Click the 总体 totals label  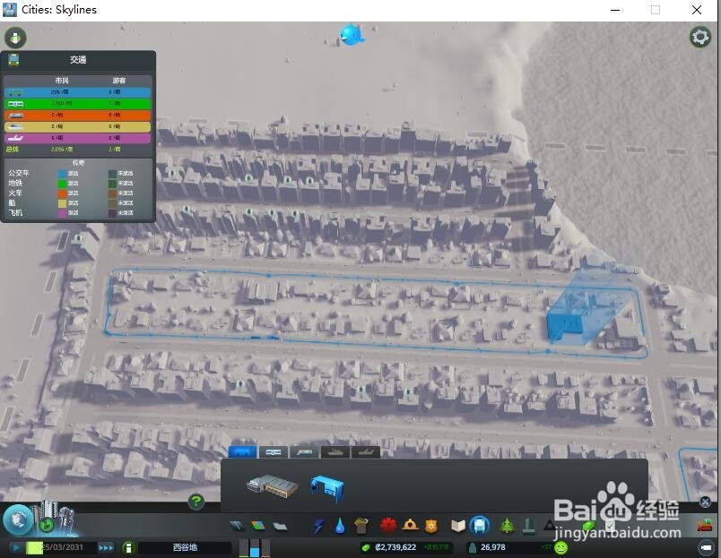coord(13,150)
